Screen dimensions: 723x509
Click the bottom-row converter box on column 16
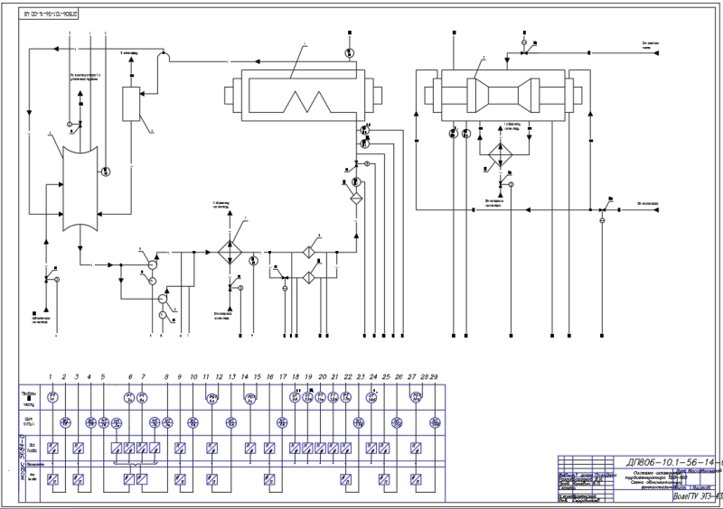click(269, 479)
